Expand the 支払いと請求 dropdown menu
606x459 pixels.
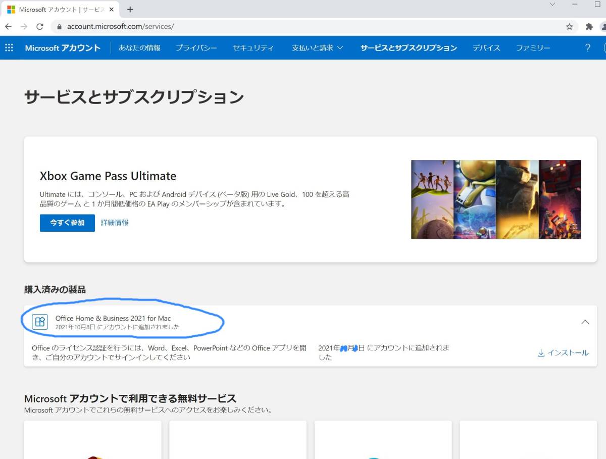[x=317, y=48]
